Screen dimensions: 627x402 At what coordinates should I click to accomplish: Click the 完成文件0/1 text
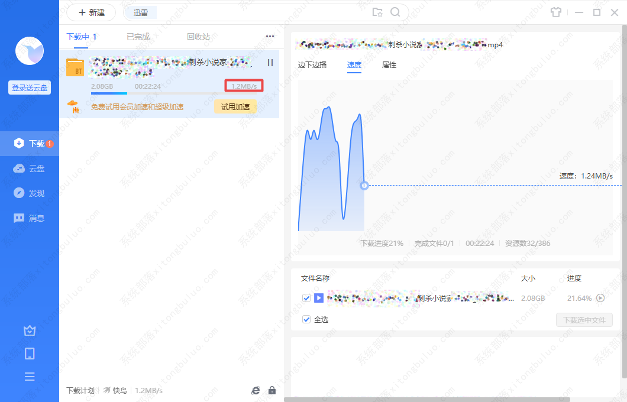click(434, 244)
